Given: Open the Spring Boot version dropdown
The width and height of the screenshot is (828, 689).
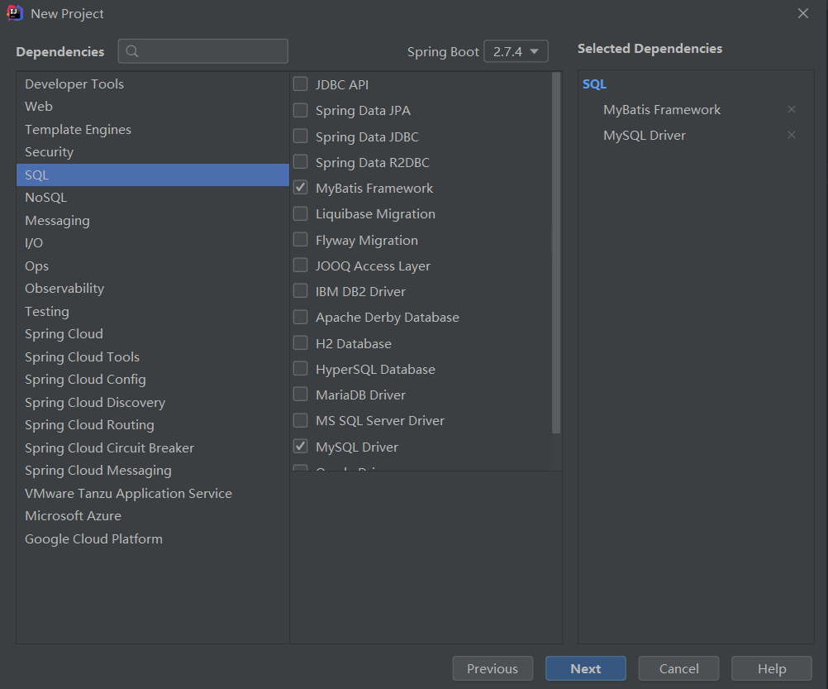Looking at the screenshot, I should point(516,51).
